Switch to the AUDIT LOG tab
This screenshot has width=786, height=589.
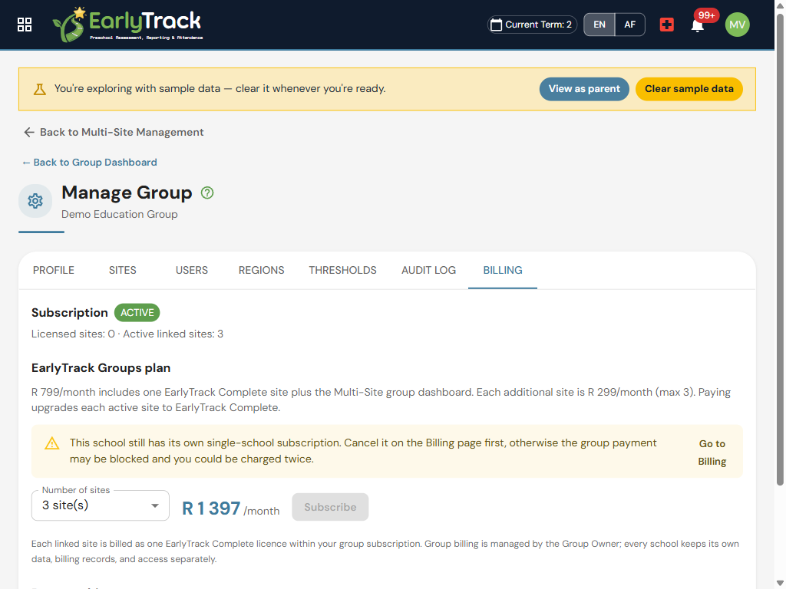point(428,271)
